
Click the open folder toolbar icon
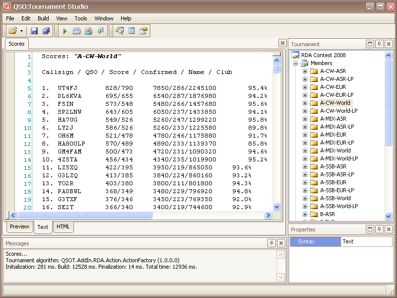pos(12,31)
